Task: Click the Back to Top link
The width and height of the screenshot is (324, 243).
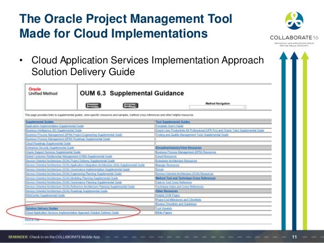Action: [32, 219]
